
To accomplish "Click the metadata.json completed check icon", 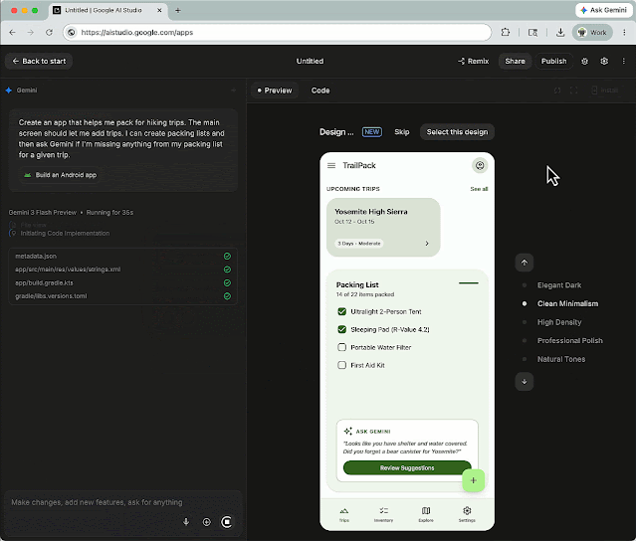I will click(x=227, y=257).
